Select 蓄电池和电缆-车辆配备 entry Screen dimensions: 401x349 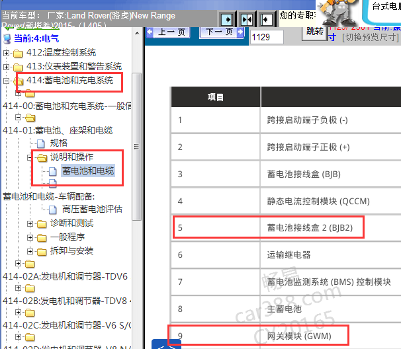pyautogui.click(x=48, y=196)
